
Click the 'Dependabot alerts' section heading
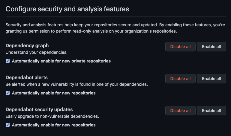(26, 77)
